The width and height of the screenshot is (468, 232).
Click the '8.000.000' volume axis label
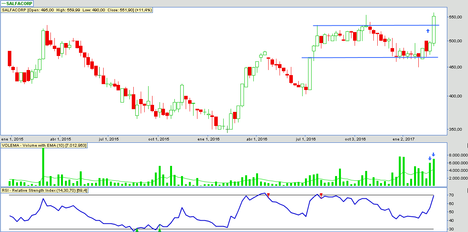coord(457,155)
